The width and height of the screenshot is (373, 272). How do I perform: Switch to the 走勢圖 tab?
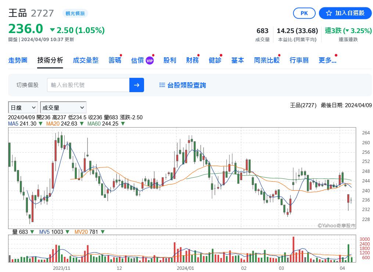coord(18,60)
